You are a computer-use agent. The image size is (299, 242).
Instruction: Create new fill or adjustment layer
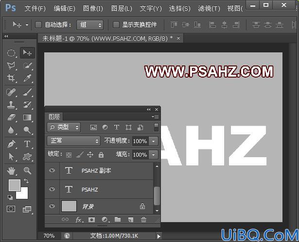point(105,220)
